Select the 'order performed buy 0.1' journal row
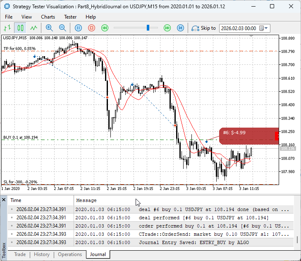This screenshot has width=301, height=261. 150,226
